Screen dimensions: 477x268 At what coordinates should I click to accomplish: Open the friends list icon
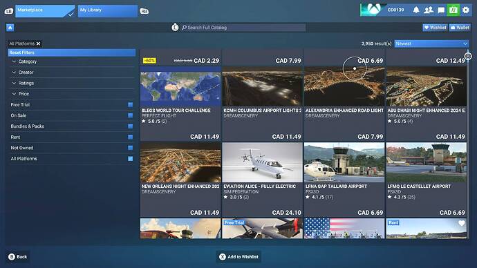pyautogui.click(x=429, y=10)
